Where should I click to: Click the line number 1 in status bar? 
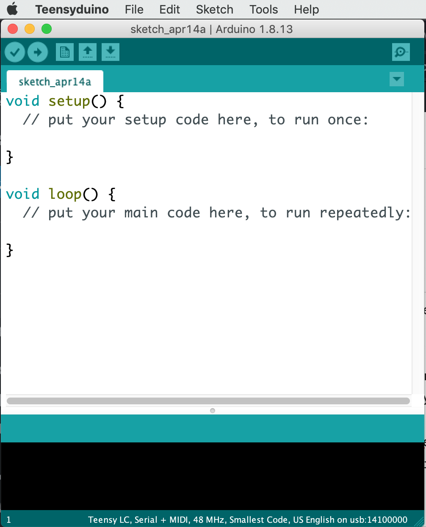pos(8,520)
